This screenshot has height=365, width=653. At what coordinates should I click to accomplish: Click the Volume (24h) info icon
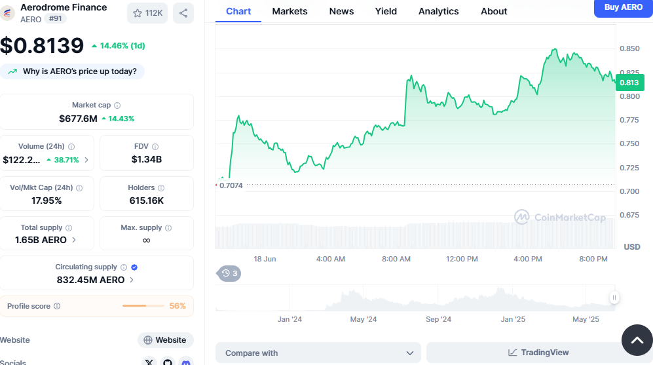point(71,147)
